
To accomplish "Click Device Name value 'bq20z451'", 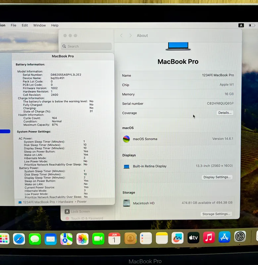I will [57, 78].
